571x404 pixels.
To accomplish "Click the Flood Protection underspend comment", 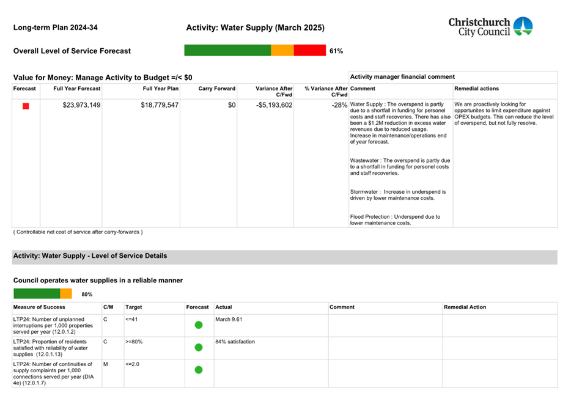I will [395, 220].
